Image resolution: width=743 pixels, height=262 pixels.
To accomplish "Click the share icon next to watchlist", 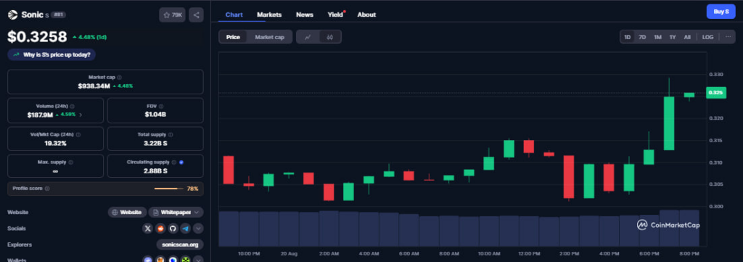I will point(196,15).
